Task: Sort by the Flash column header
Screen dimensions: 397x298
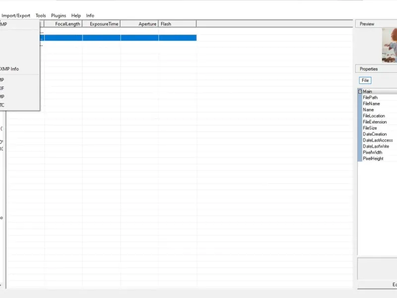Action: [x=177, y=24]
